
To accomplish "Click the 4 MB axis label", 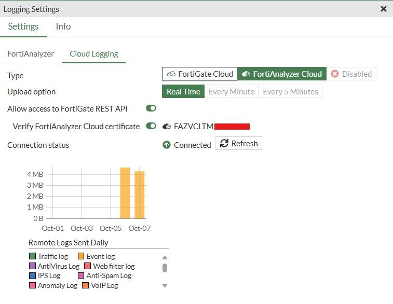I will click(x=35, y=174).
